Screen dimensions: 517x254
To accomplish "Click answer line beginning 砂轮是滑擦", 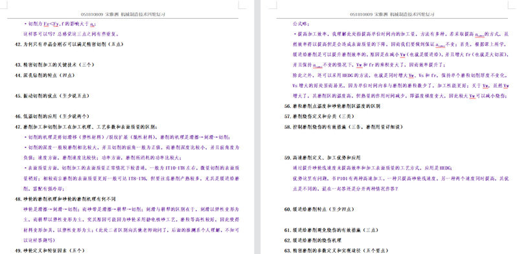I will click(x=132, y=209).
